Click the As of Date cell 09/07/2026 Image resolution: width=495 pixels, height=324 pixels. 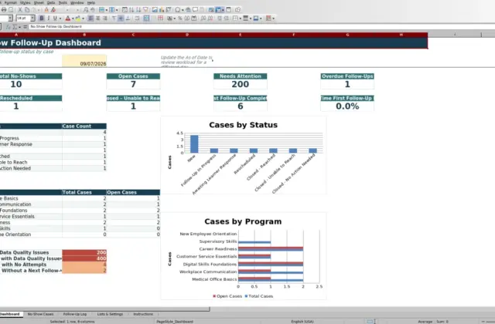84,61
